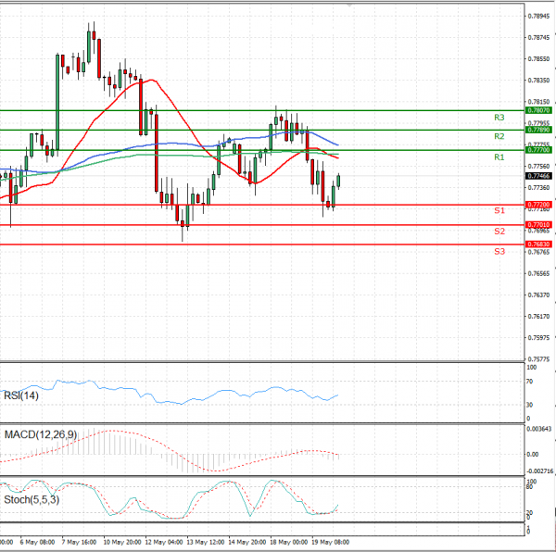Click the 14 May 20:00 time label
Viewport: 556px width, 552px height.
(x=246, y=543)
